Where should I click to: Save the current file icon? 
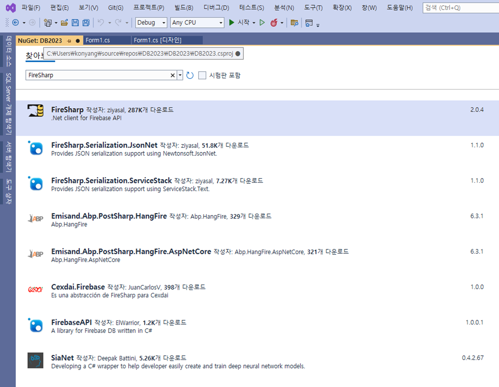pyautogui.click(x=75, y=22)
